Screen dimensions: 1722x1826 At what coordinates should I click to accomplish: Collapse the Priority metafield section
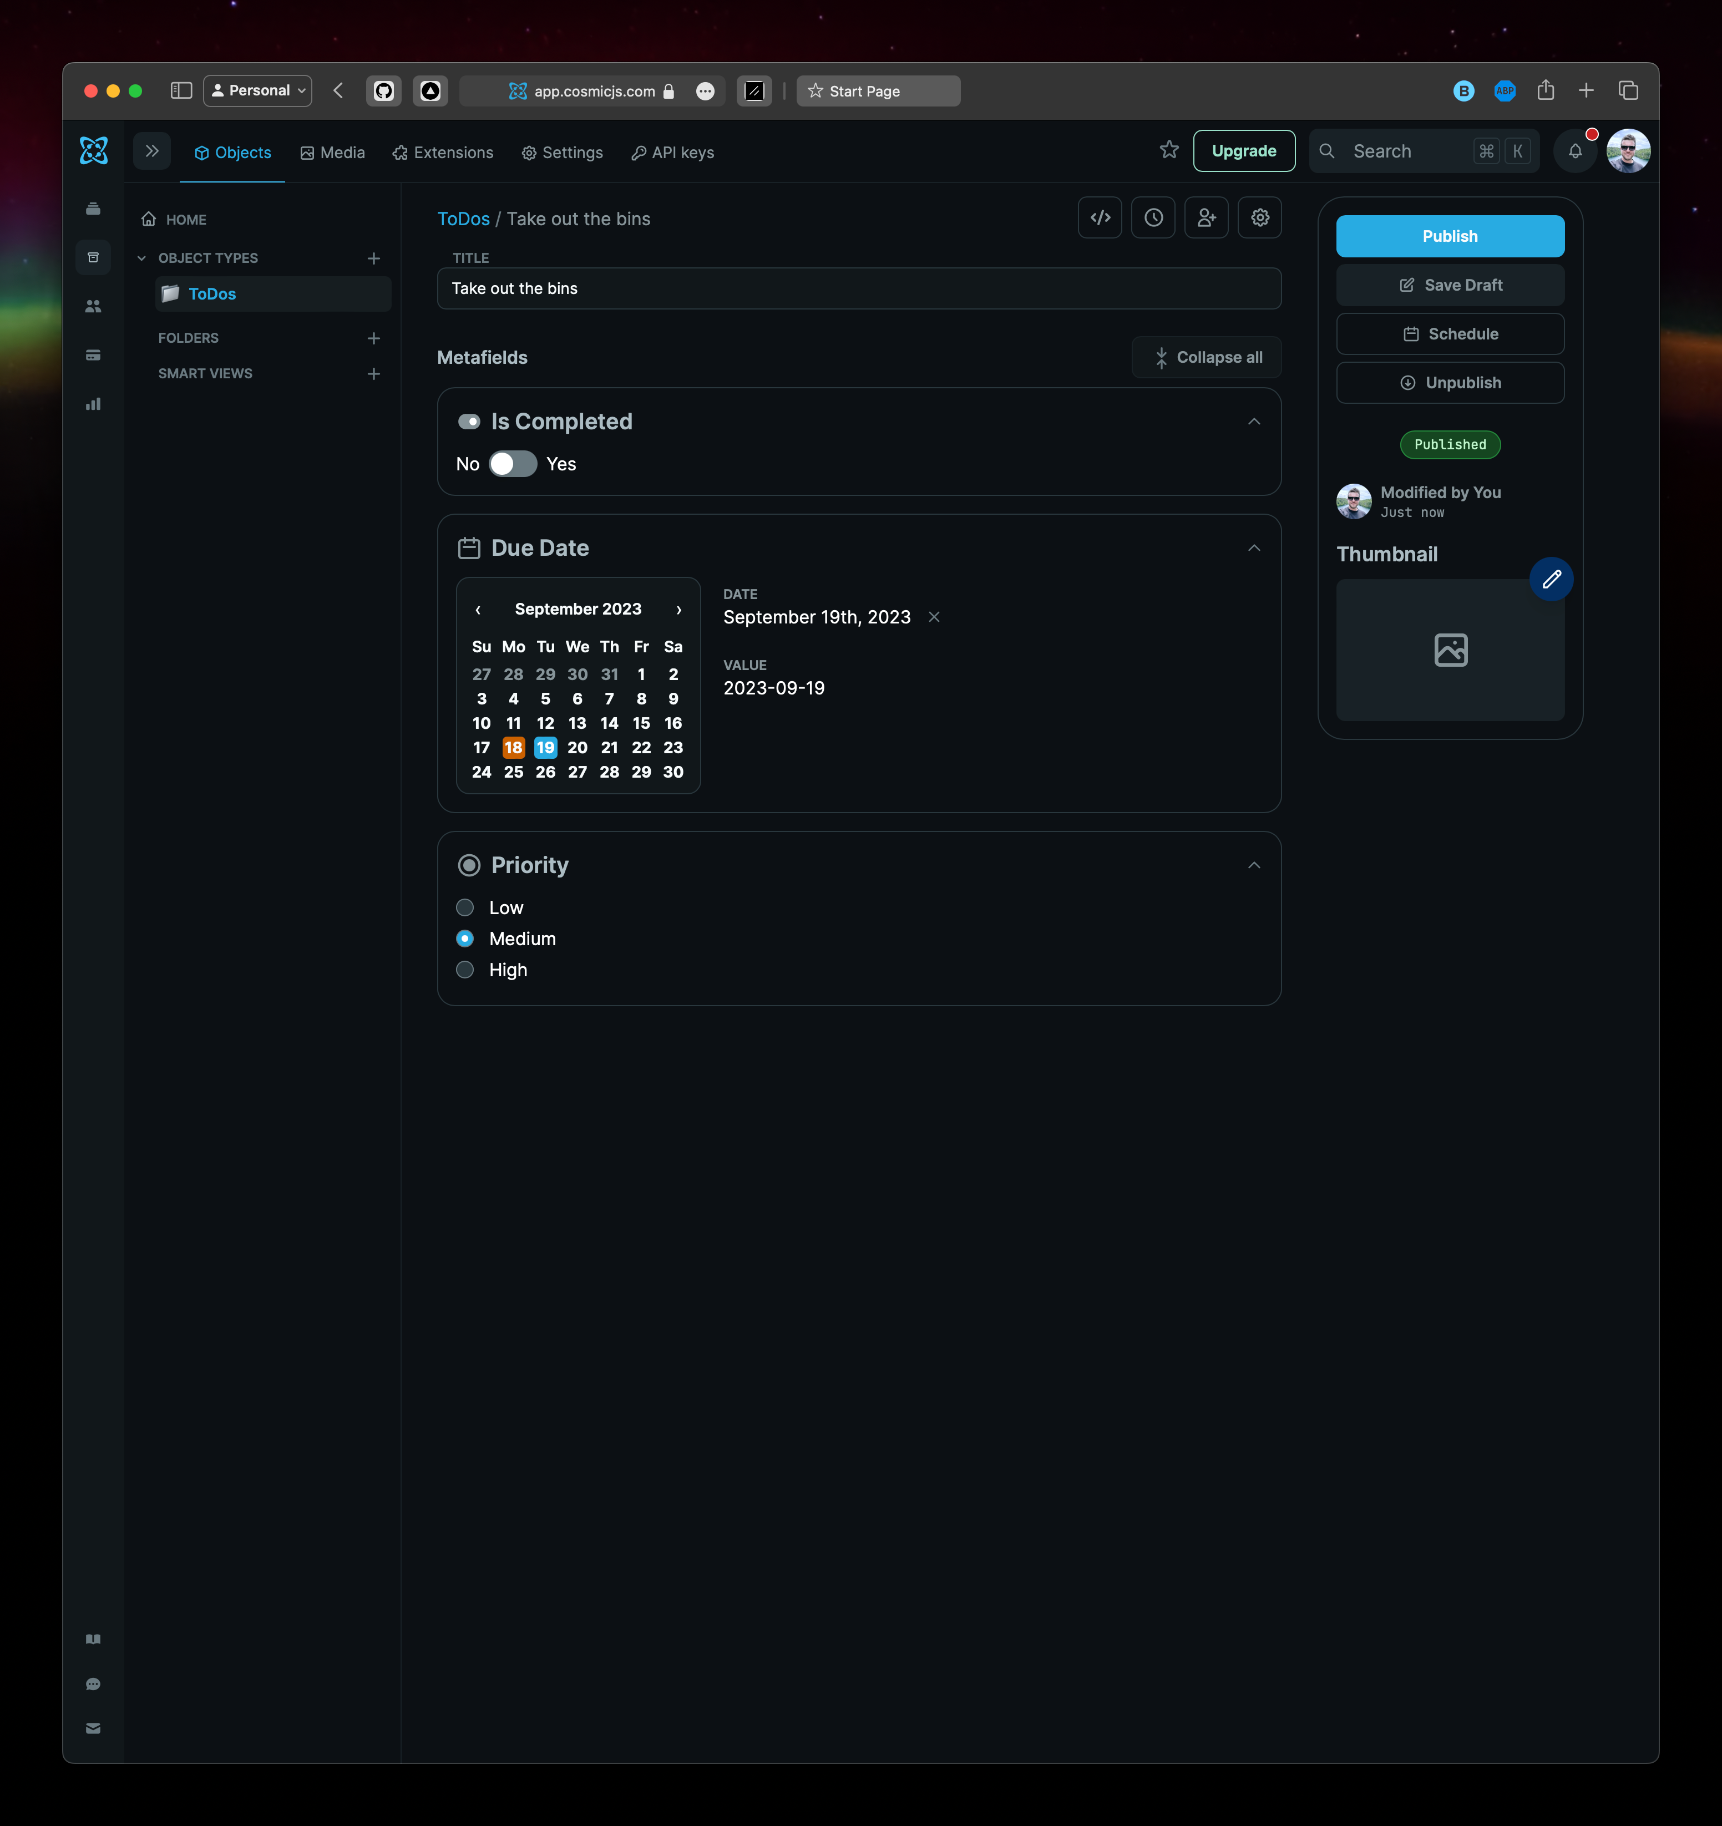(1254, 863)
